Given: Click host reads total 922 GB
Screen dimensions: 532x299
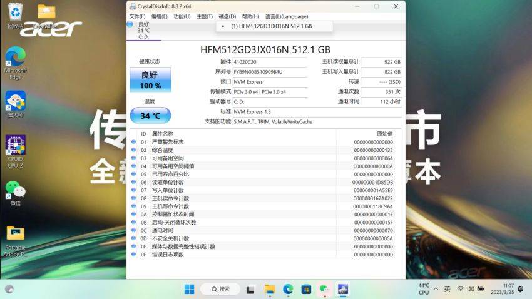Looking at the screenshot, I should pos(381,62).
